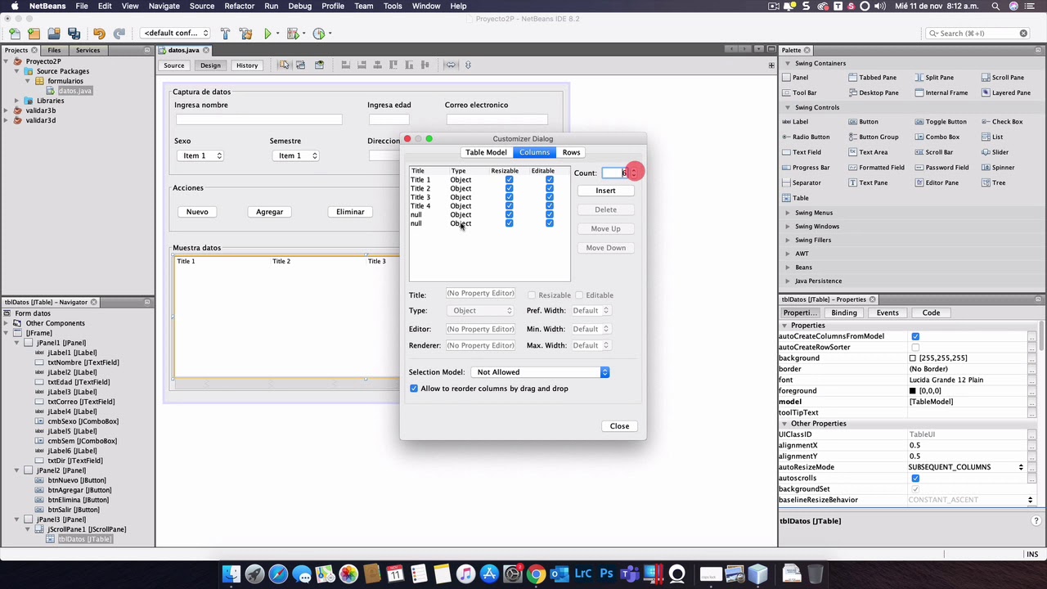Click the Connection Mode icon in the designer toolbar
This screenshot has width=1047, height=589.
(300, 65)
